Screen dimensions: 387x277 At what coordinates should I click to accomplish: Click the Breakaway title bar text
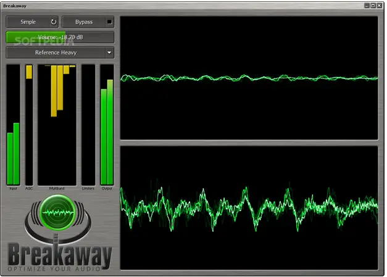15,6
